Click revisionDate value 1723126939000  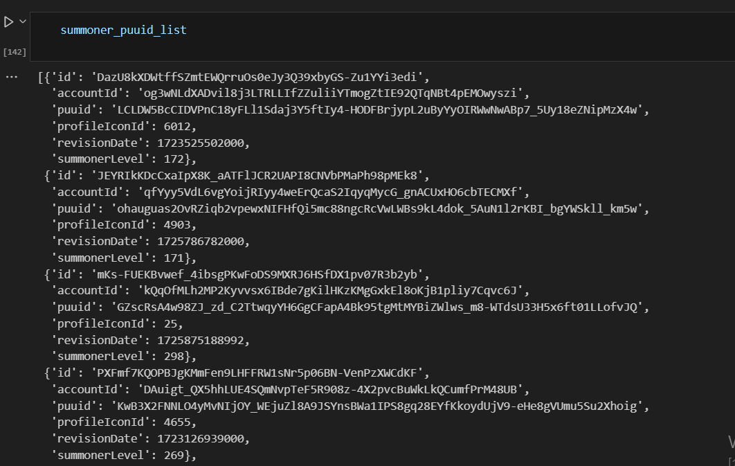pyautogui.click(x=200, y=438)
